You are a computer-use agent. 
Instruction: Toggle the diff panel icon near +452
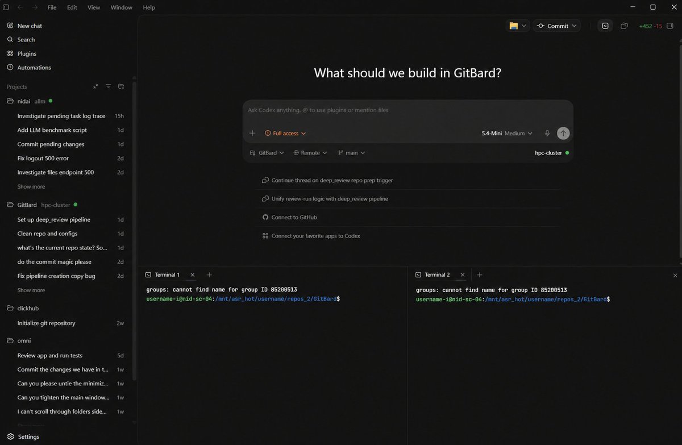624,26
